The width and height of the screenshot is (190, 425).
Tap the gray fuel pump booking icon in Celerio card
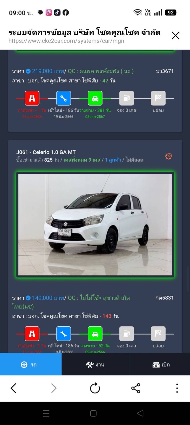click(x=127, y=334)
